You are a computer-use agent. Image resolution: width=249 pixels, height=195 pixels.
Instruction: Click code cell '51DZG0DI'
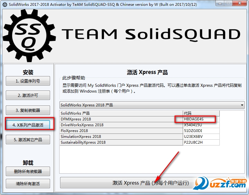point(201,131)
